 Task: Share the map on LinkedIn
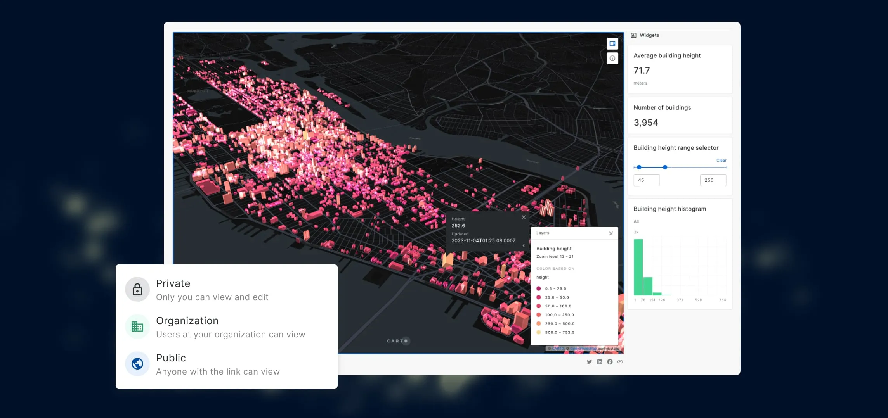coord(599,361)
